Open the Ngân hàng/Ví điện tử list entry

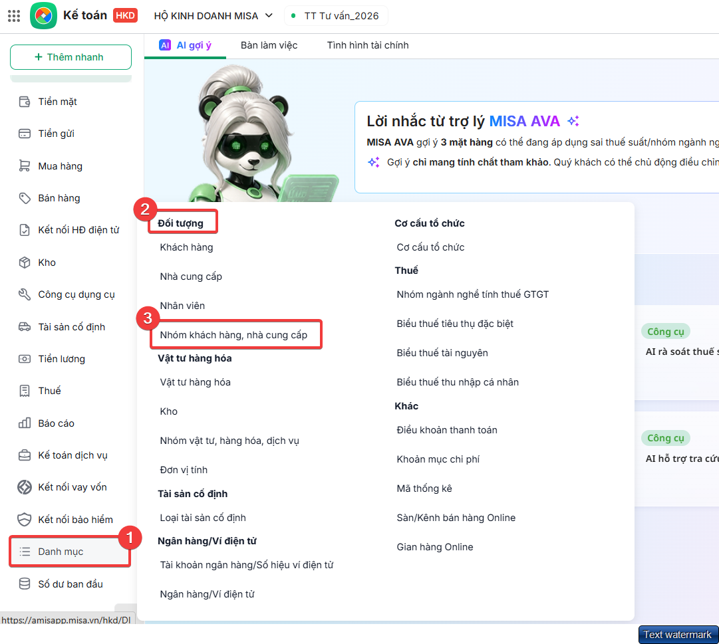[x=208, y=594]
